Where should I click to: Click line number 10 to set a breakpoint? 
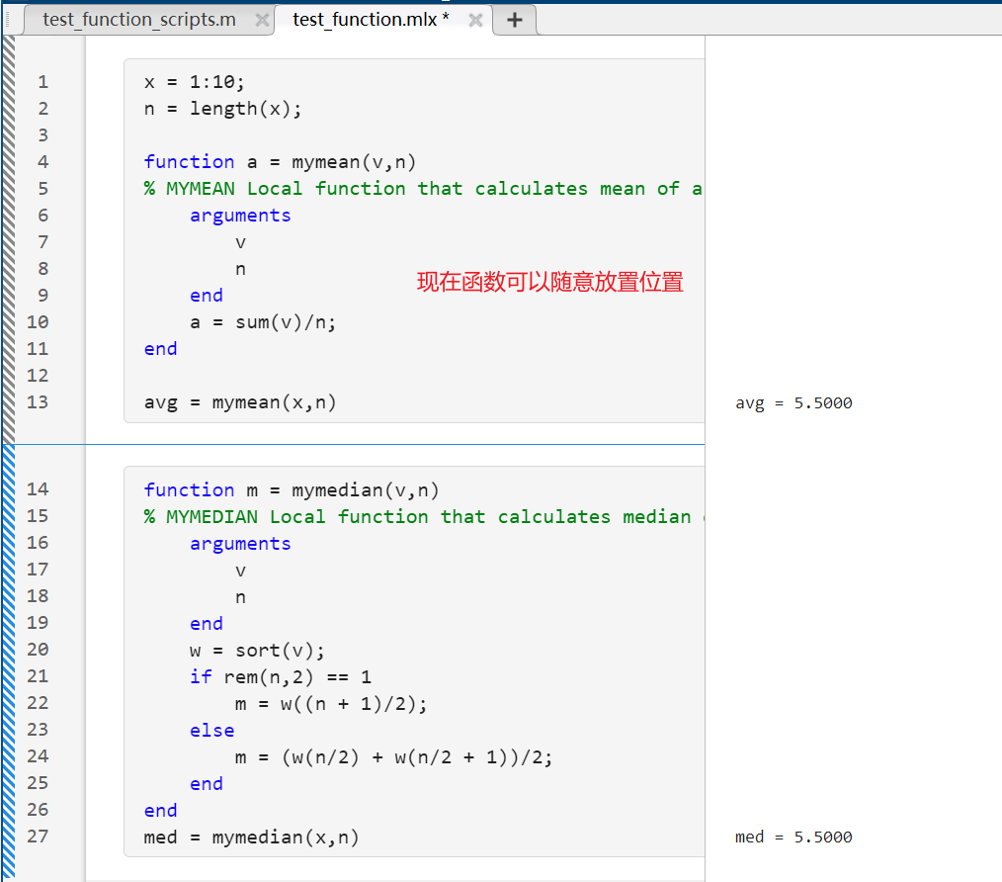(x=37, y=321)
